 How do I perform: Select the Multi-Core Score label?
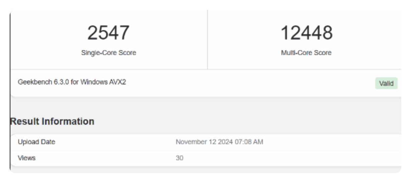[306, 53]
